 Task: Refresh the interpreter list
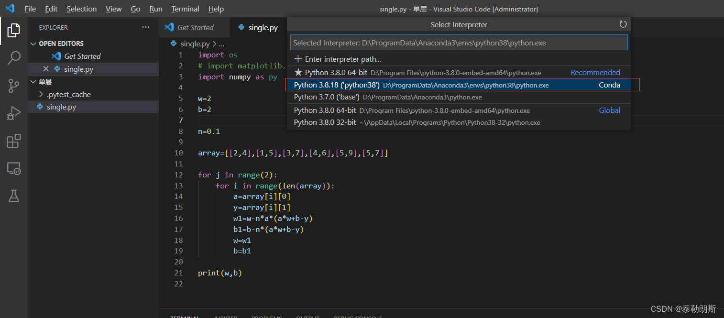click(623, 24)
